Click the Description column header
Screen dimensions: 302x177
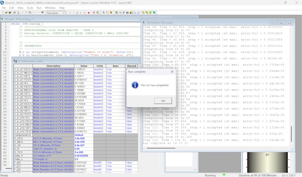tap(53, 66)
